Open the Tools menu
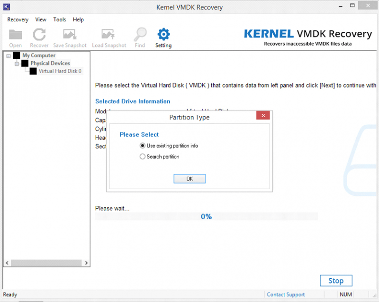This screenshot has height=302, width=379. (60, 19)
